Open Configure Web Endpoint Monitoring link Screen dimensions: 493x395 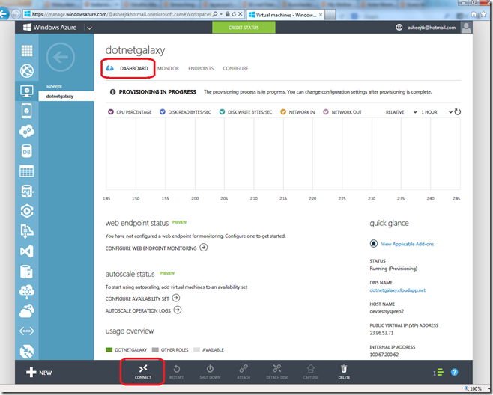157,248
